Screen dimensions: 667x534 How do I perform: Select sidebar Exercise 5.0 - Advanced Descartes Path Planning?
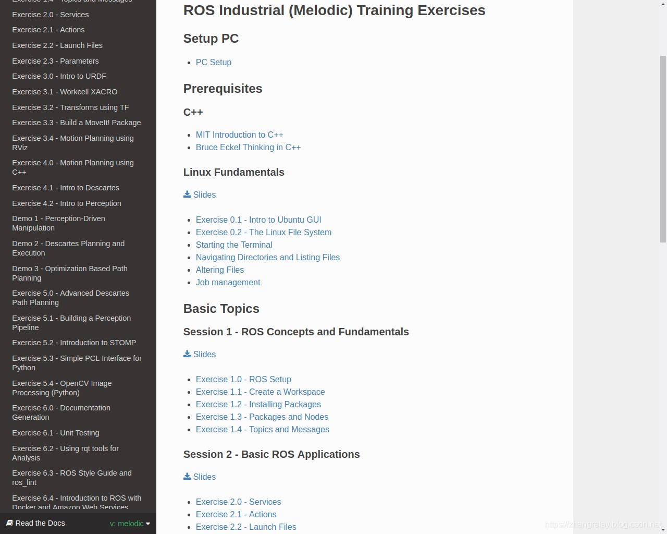(x=78, y=298)
